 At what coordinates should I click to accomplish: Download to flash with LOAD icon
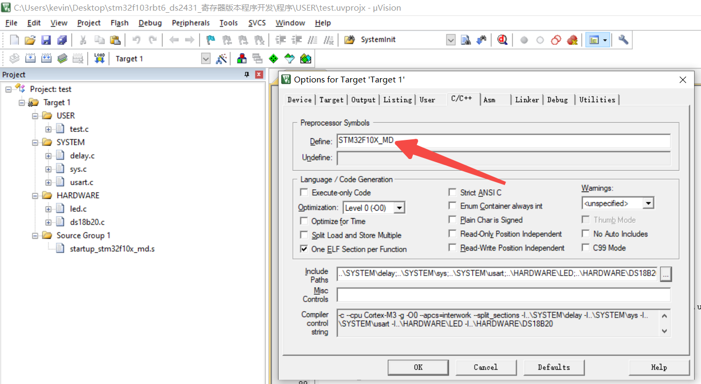coord(100,59)
